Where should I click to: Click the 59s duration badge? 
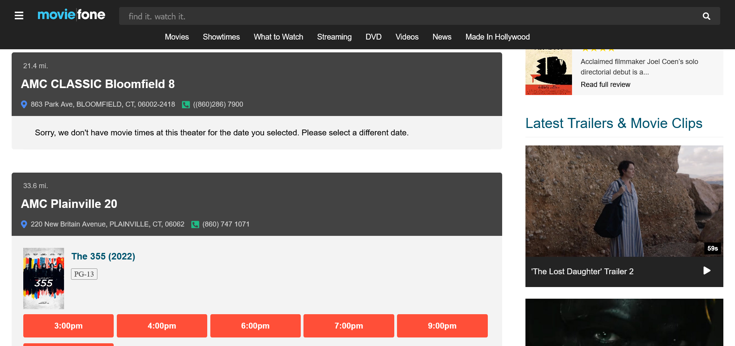712,248
